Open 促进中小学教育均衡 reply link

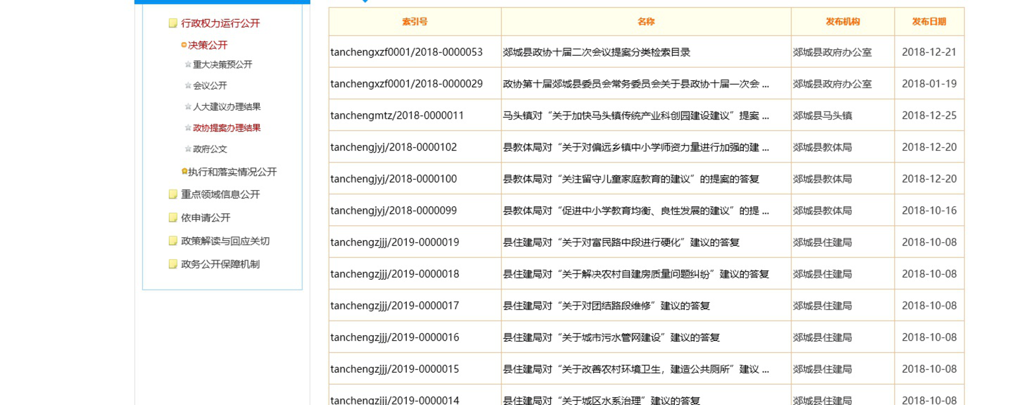point(636,210)
